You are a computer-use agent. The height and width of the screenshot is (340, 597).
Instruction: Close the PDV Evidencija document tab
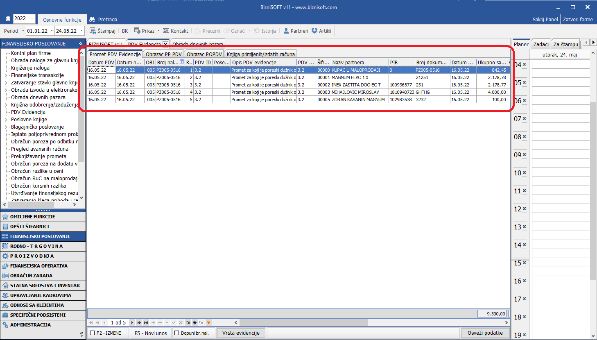coord(165,44)
